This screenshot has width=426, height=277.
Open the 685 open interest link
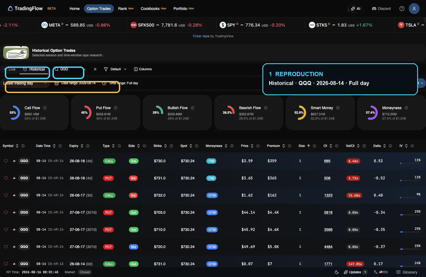[327, 161]
